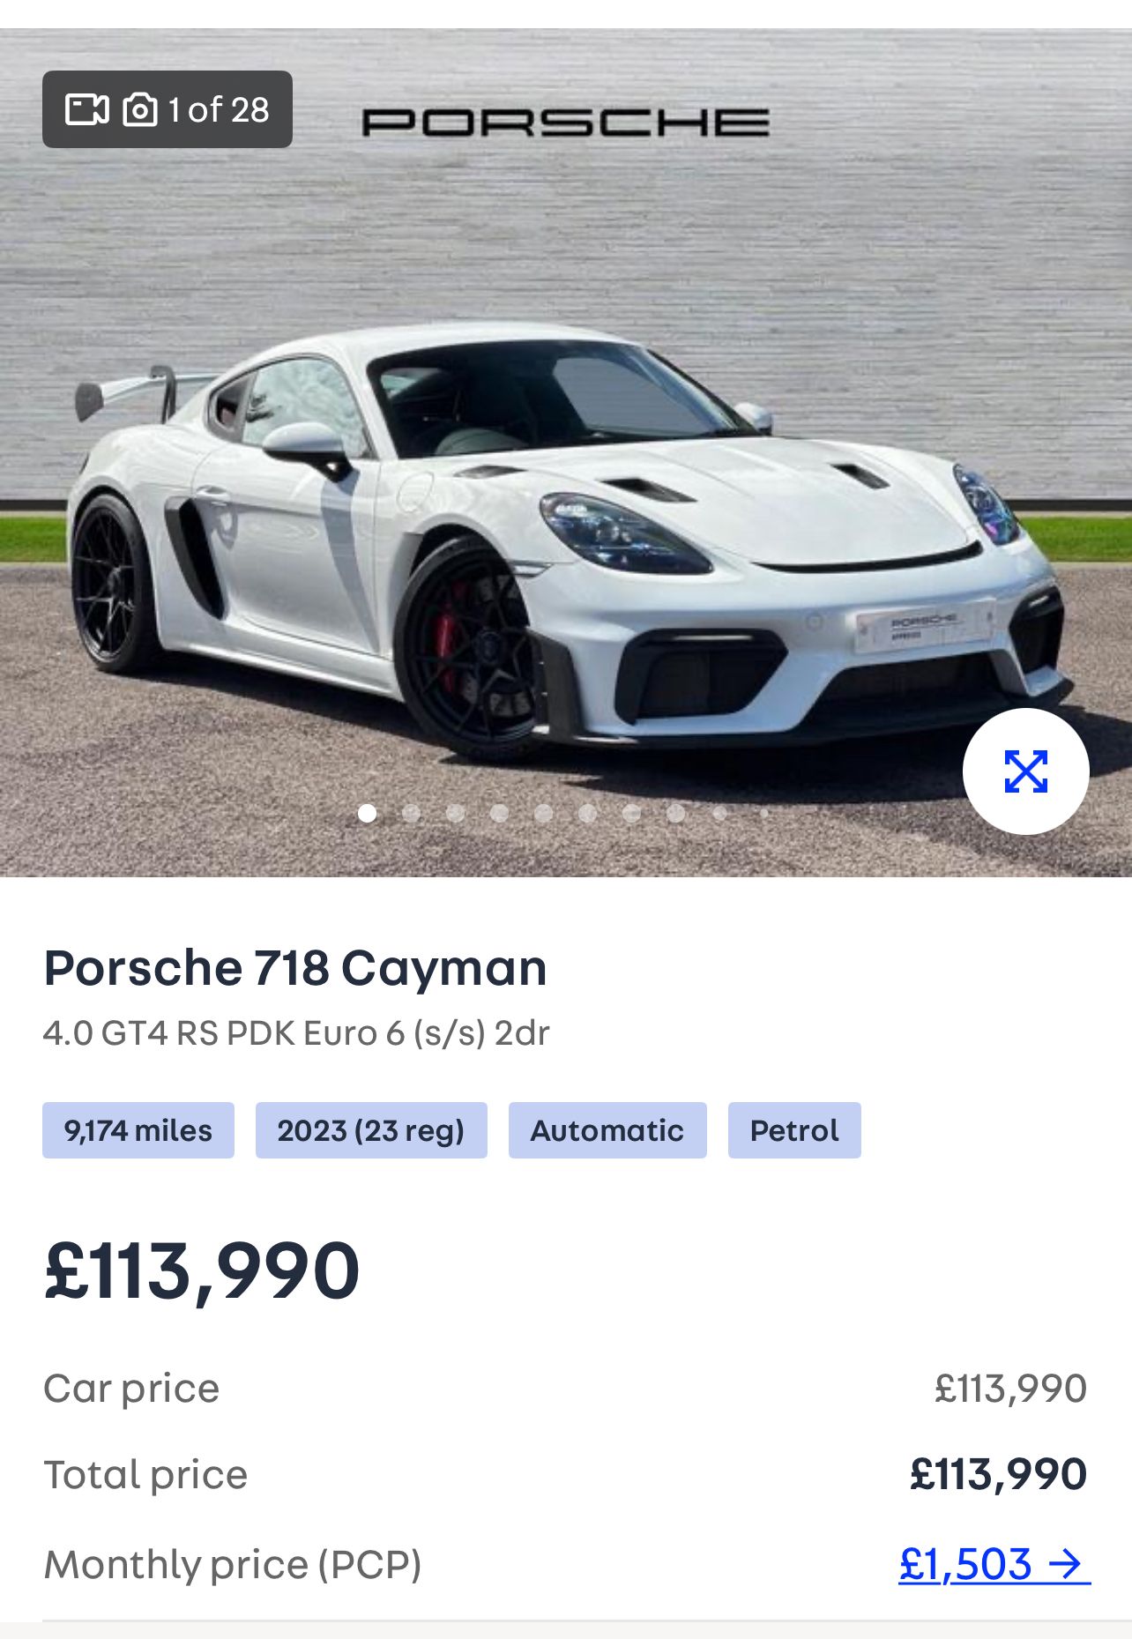Tap the camera icon in photo counter
This screenshot has height=1639, width=1132.
(x=140, y=110)
